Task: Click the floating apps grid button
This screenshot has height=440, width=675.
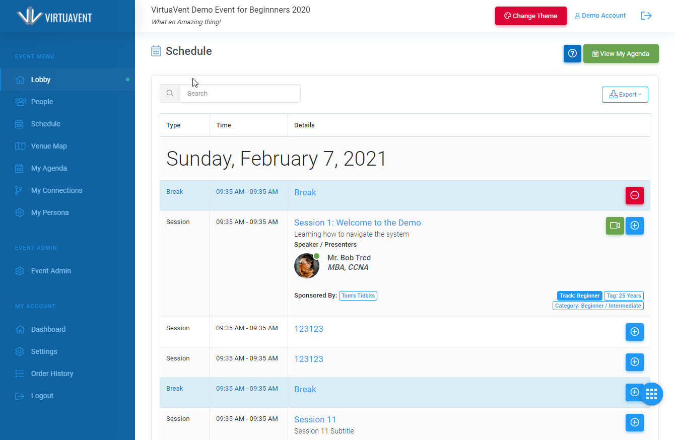Action: [x=651, y=394]
